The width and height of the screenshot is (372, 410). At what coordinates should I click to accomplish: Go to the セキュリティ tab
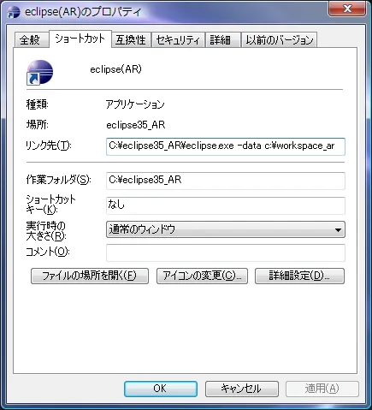pos(178,39)
